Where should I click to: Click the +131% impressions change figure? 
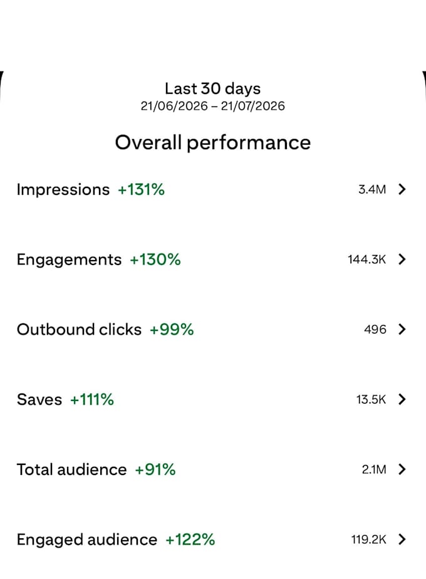pyautogui.click(x=141, y=190)
